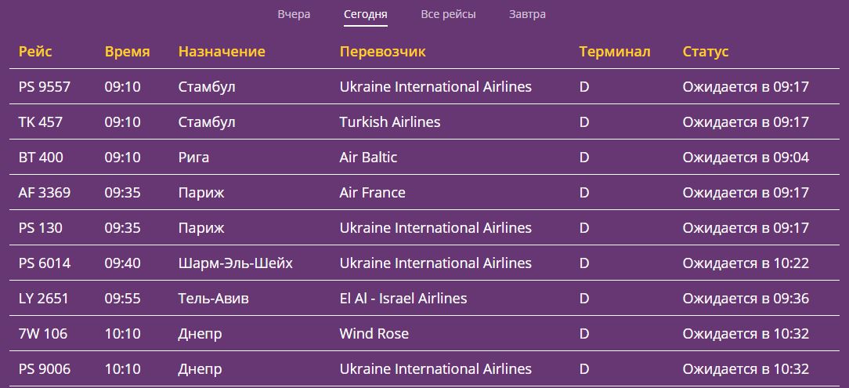This screenshot has width=849, height=388.
Task: Select the Сегодня tab
Action: (365, 14)
